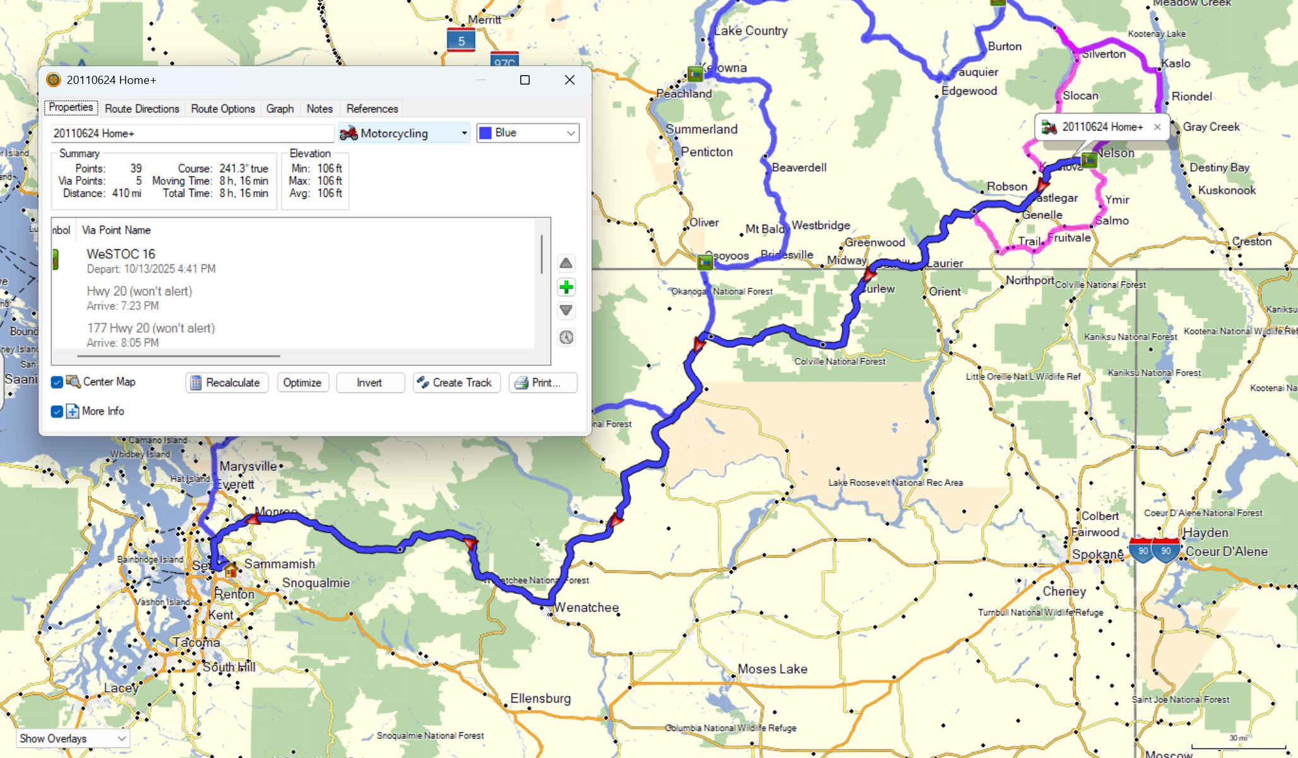Screen dimensions: 1298x758
Task: Switch to the Route Directions tab
Action: [x=141, y=109]
